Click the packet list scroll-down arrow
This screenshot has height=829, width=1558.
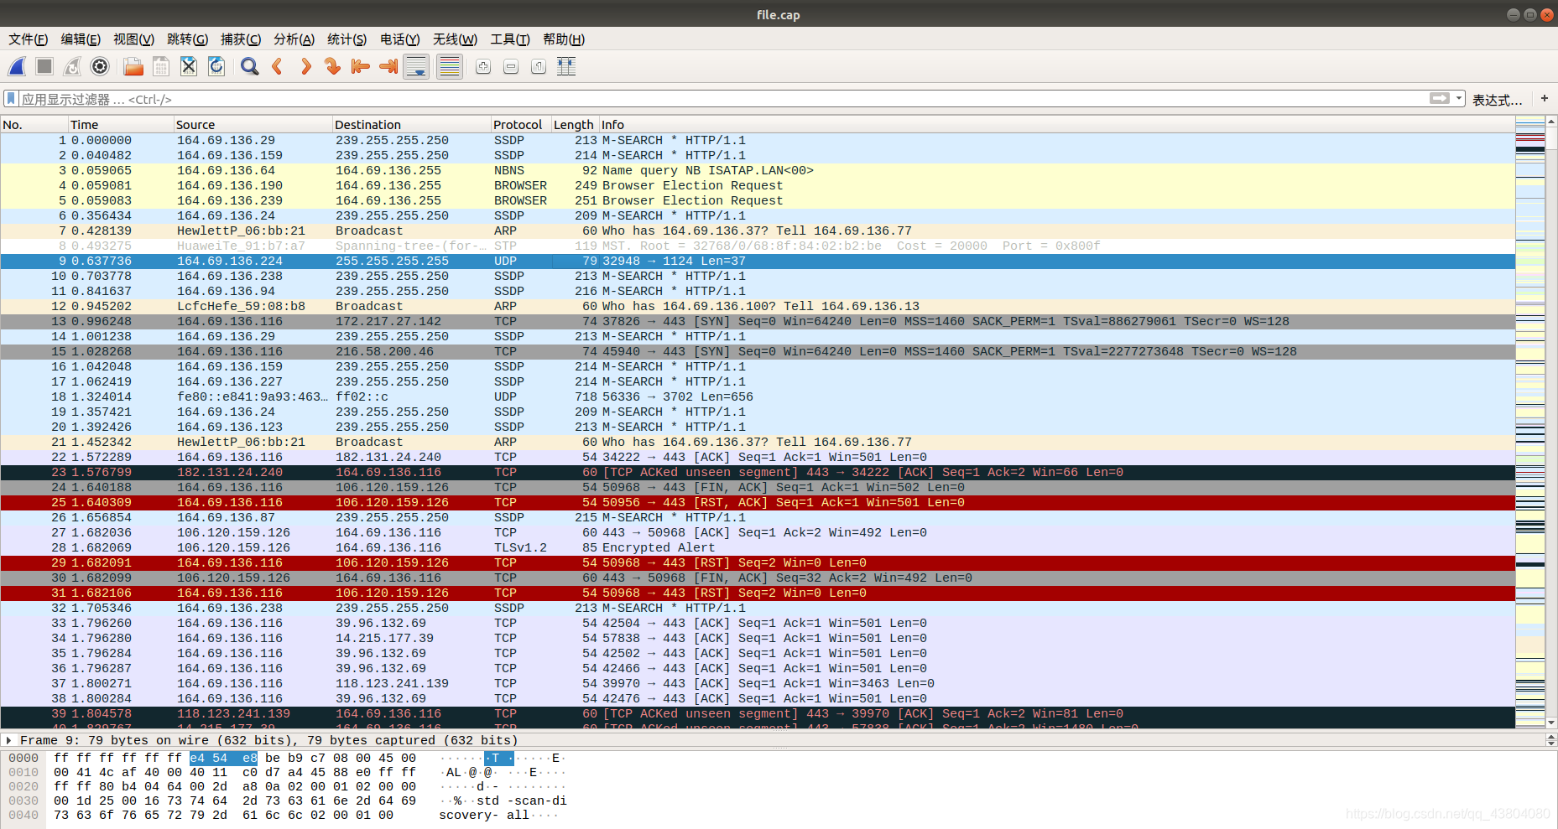click(1551, 722)
